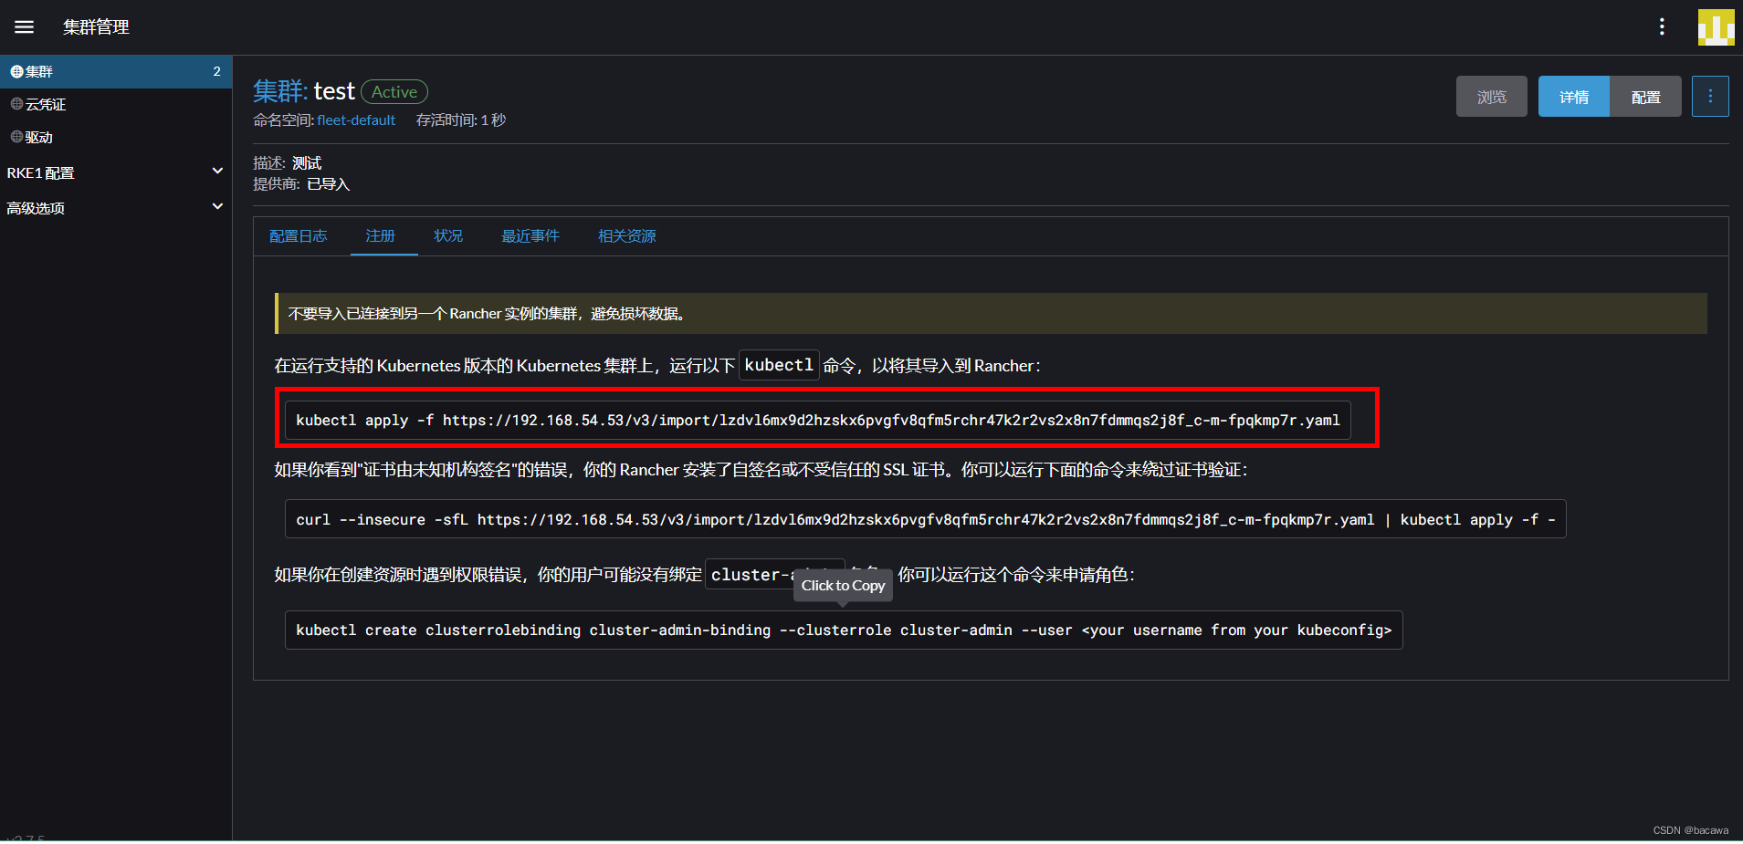Open the fleet-default namespace link
This screenshot has width=1743, height=844.
[x=356, y=120]
